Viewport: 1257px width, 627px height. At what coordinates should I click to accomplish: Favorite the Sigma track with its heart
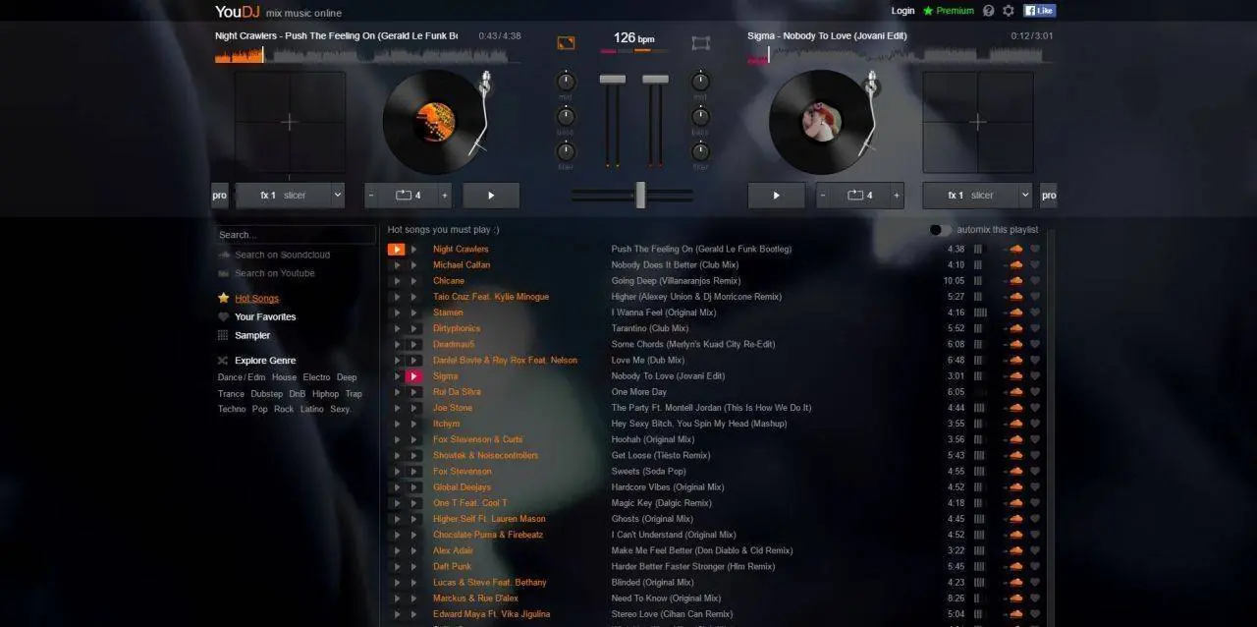coord(1035,376)
